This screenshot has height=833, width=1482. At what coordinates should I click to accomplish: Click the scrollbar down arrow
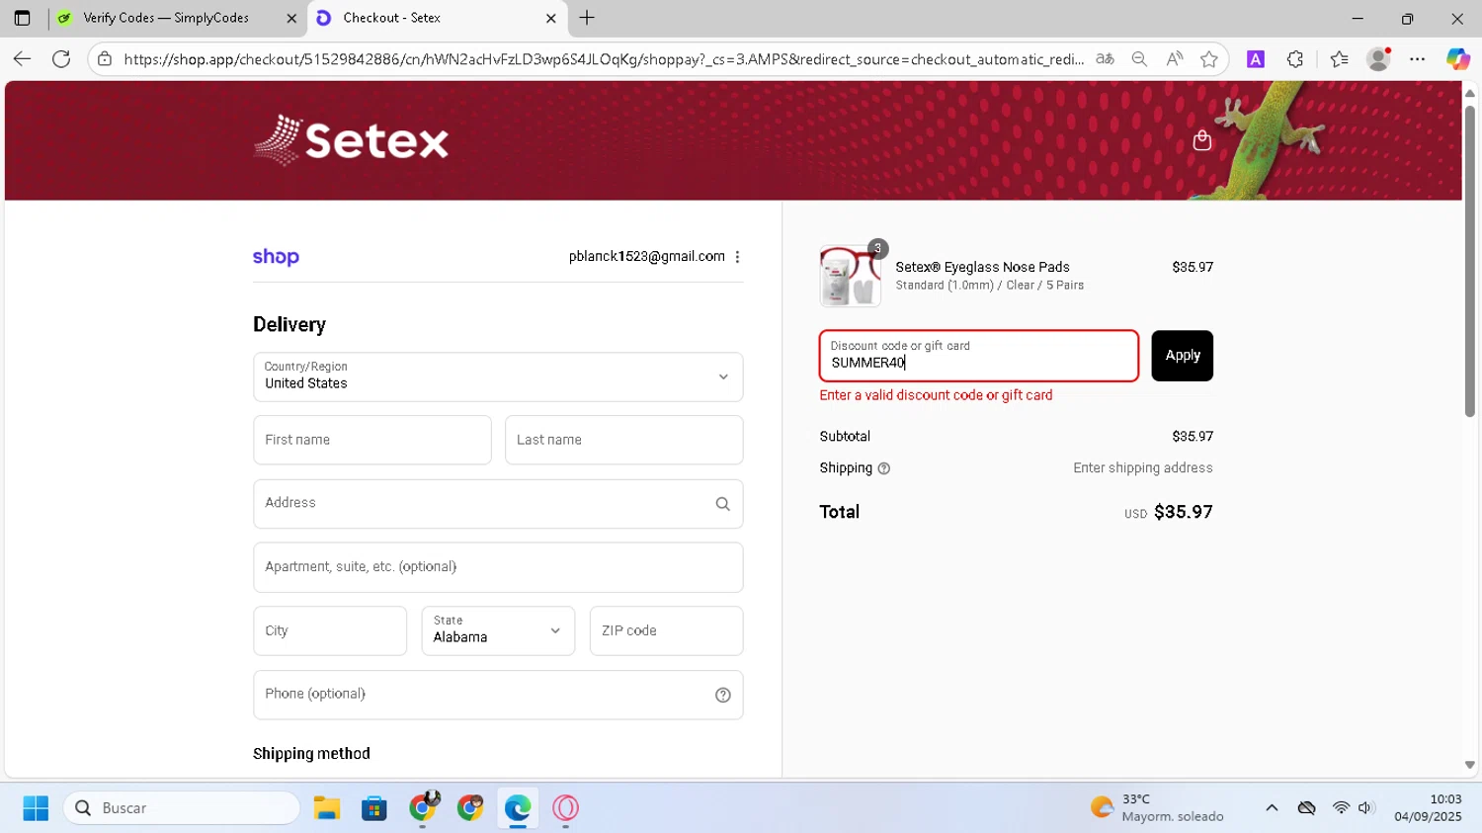tap(1469, 765)
